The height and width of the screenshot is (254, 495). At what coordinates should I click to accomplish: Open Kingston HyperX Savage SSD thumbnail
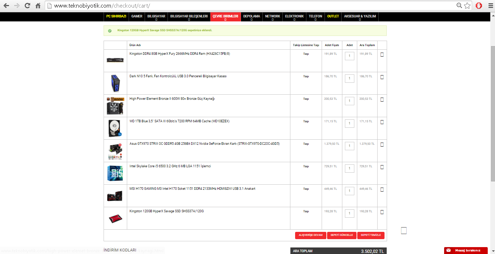coord(115,218)
